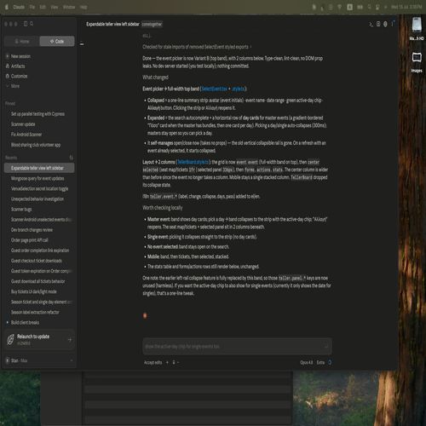Viewport: 426px width, 426px height.
Task: Open the Opus model selector dropdown
Action: click(306, 362)
